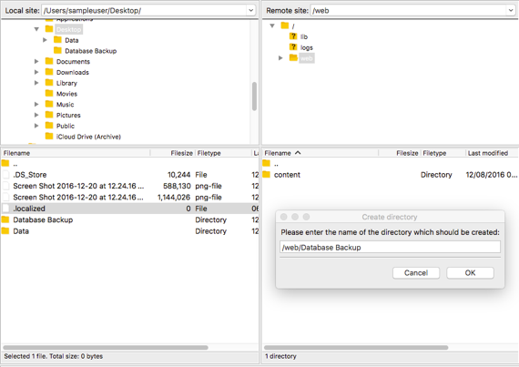This screenshot has height=367, width=519.
Task: Open the Local site path dropdown
Action: [251, 10]
